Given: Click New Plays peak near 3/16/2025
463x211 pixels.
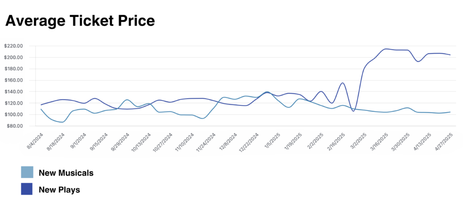Looking at the screenshot, I should click(386, 49).
